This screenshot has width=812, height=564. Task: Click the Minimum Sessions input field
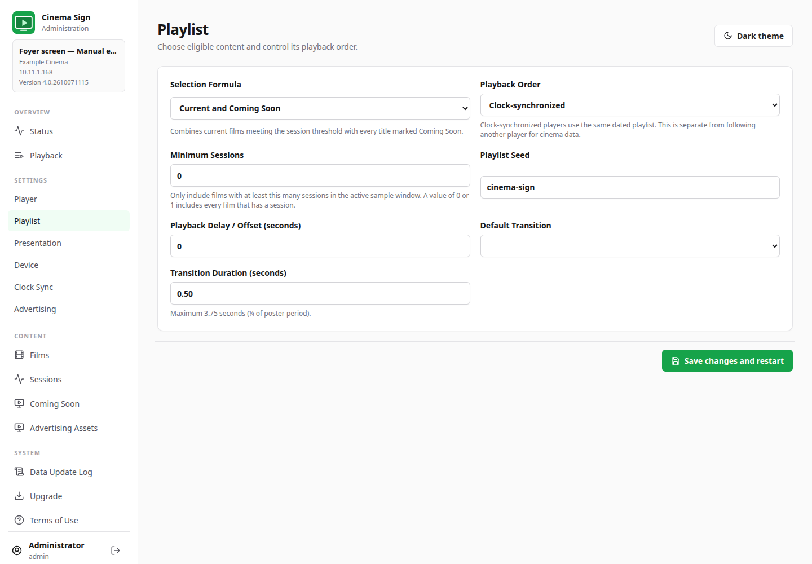[320, 175]
